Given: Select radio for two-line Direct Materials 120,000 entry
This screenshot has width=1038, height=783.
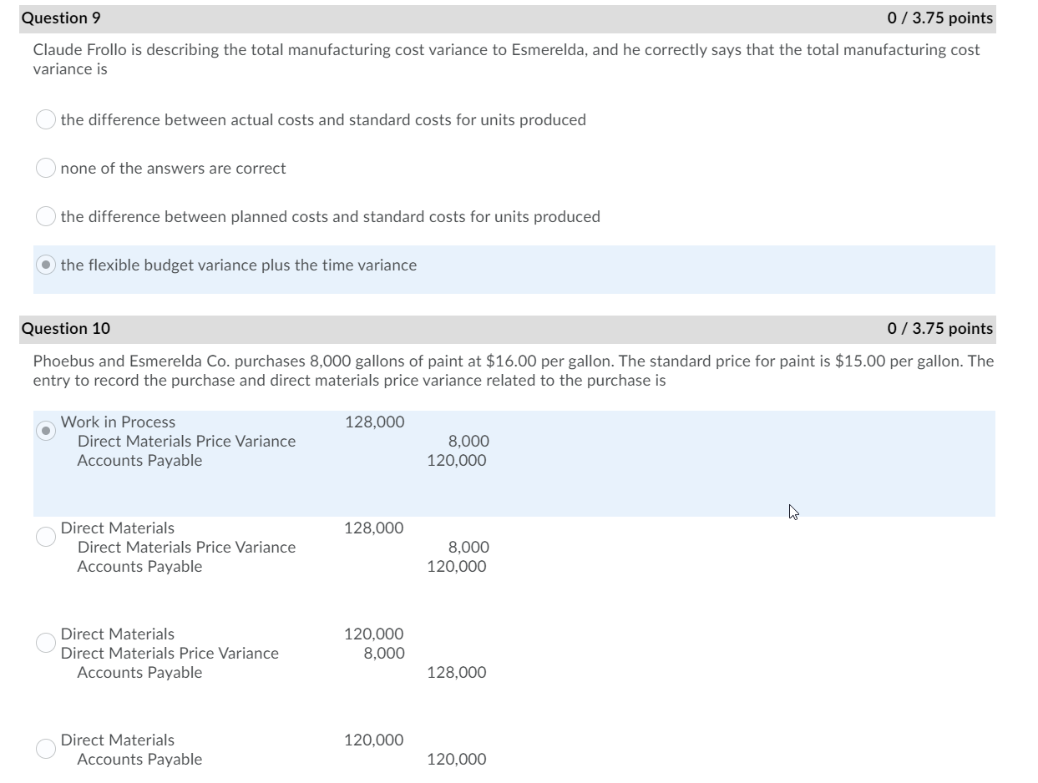Looking at the screenshot, I should [46, 748].
